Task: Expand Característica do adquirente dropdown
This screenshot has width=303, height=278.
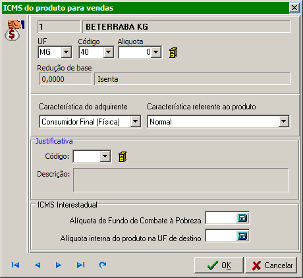Action: tap(136, 121)
